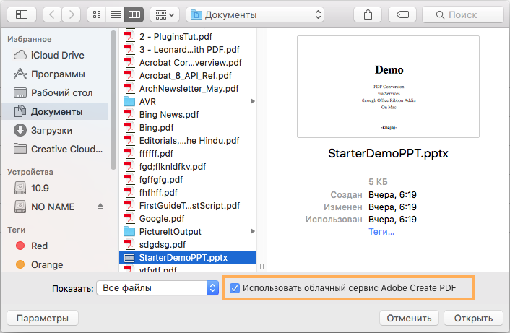Switch to list view
The width and height of the screenshot is (510, 333).
click(x=116, y=14)
